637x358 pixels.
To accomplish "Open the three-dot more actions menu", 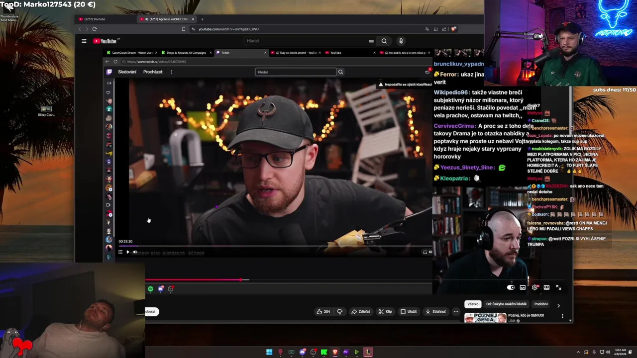I will 456,312.
